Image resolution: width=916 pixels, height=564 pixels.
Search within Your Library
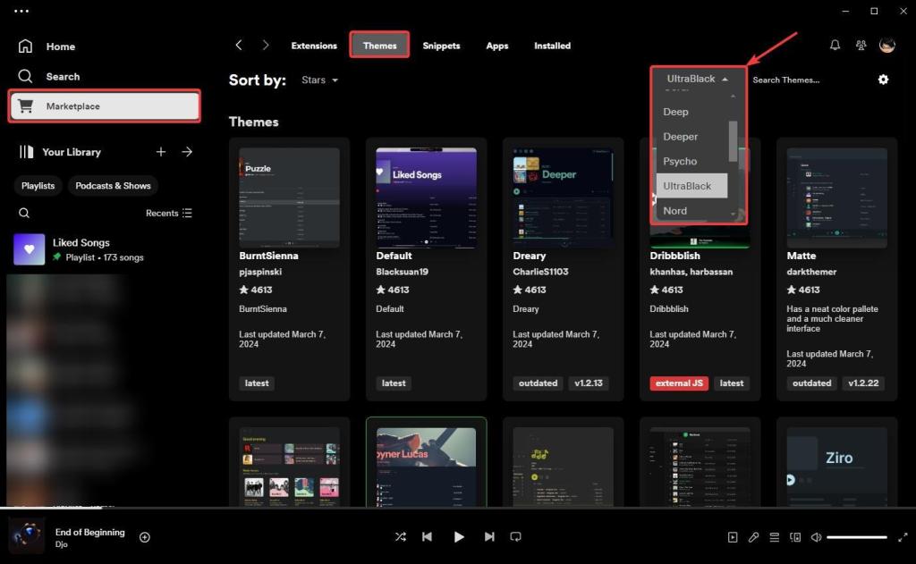24,213
